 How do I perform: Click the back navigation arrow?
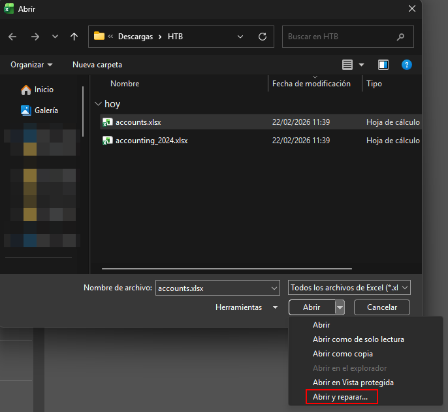[12, 37]
